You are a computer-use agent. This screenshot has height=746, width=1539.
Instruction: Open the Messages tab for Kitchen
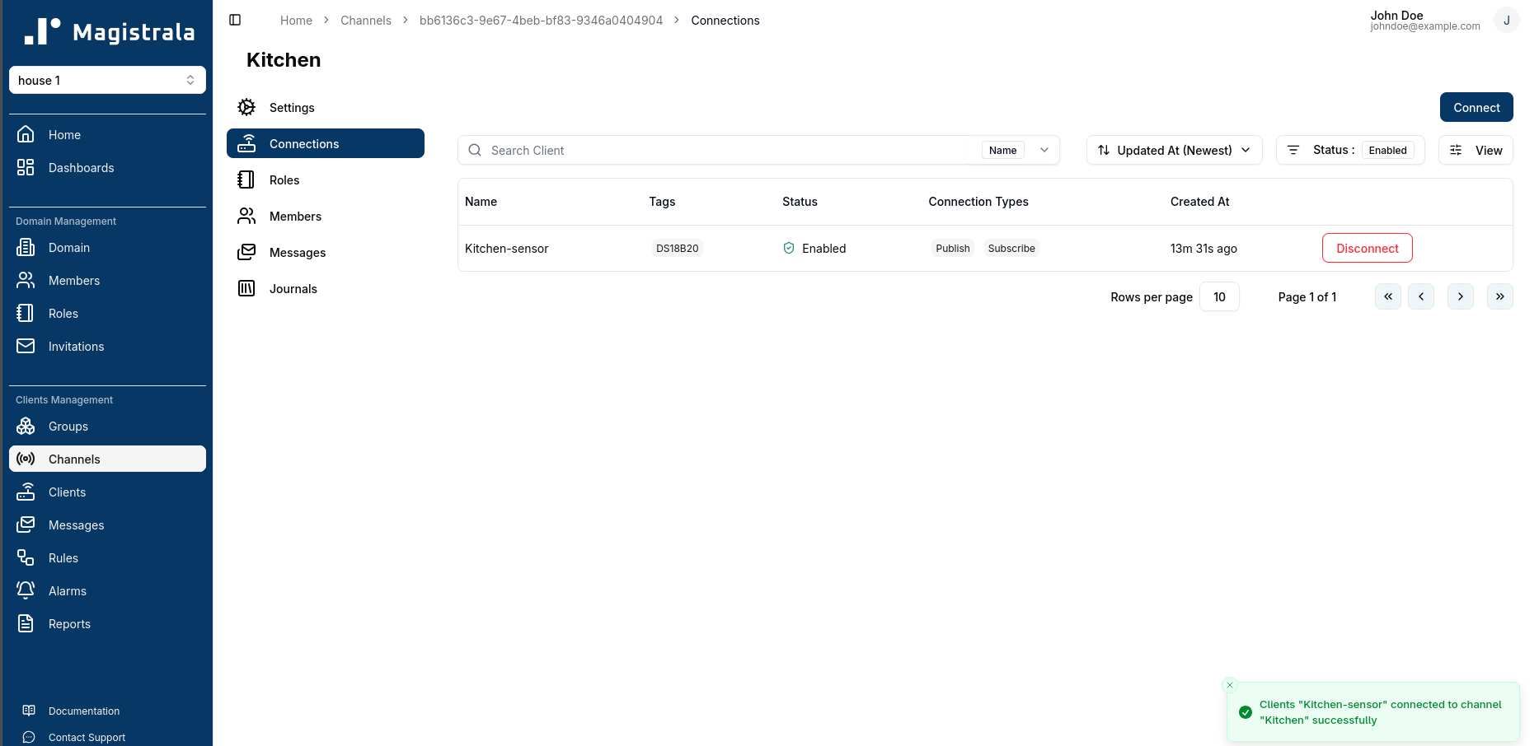[x=298, y=252]
